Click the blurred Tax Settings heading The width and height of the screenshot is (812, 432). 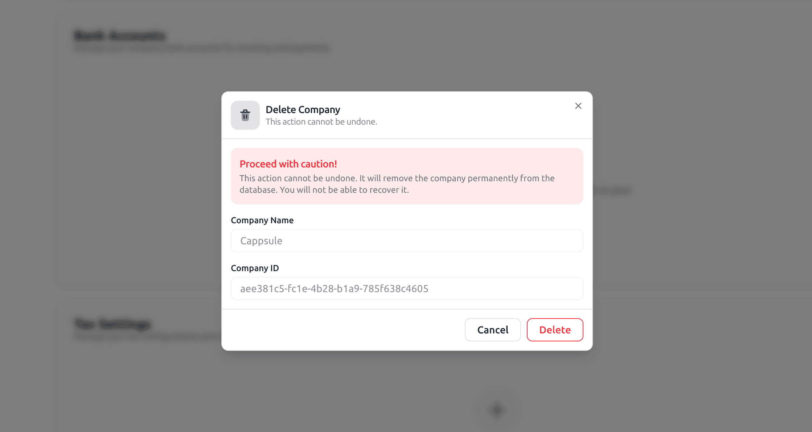pos(112,323)
